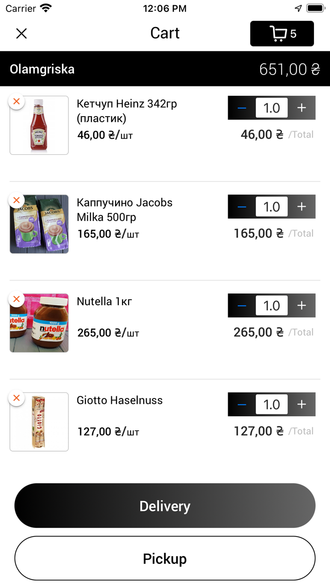The height and width of the screenshot is (587, 330).
Task: Decrease Giotto Haselnuss quantity
Action: (x=242, y=404)
